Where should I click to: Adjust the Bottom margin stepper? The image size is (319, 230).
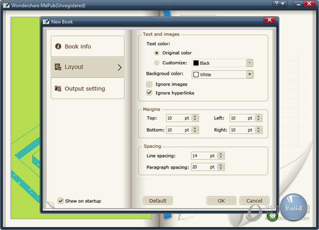tap(195, 130)
